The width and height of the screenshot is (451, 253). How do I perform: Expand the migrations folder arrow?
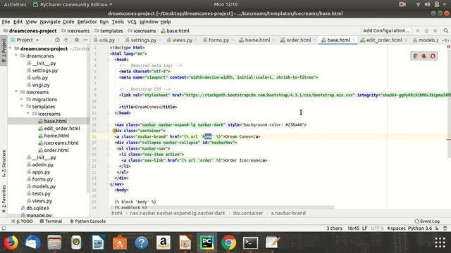pos(22,99)
